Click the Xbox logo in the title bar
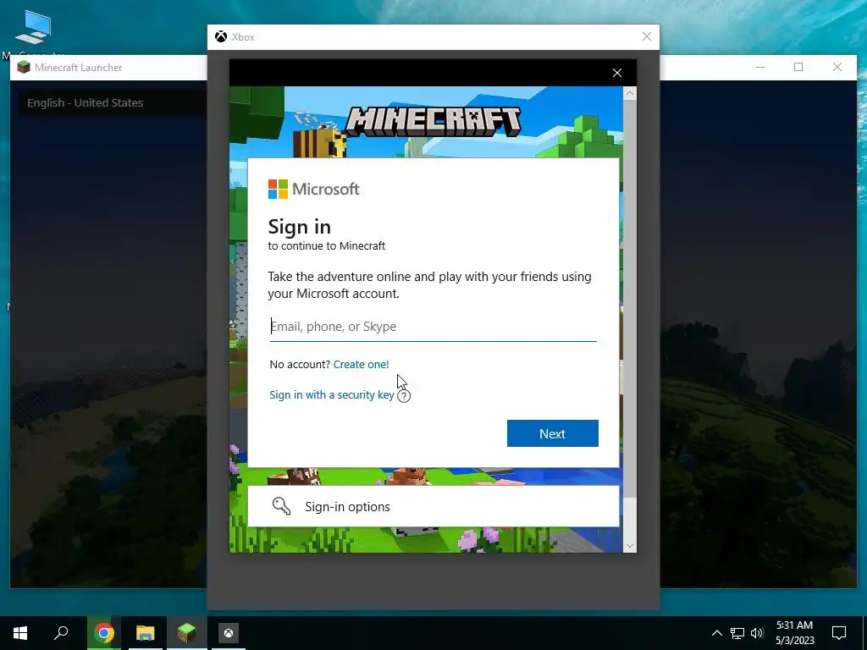Viewport: 867px width, 650px height. tap(221, 36)
